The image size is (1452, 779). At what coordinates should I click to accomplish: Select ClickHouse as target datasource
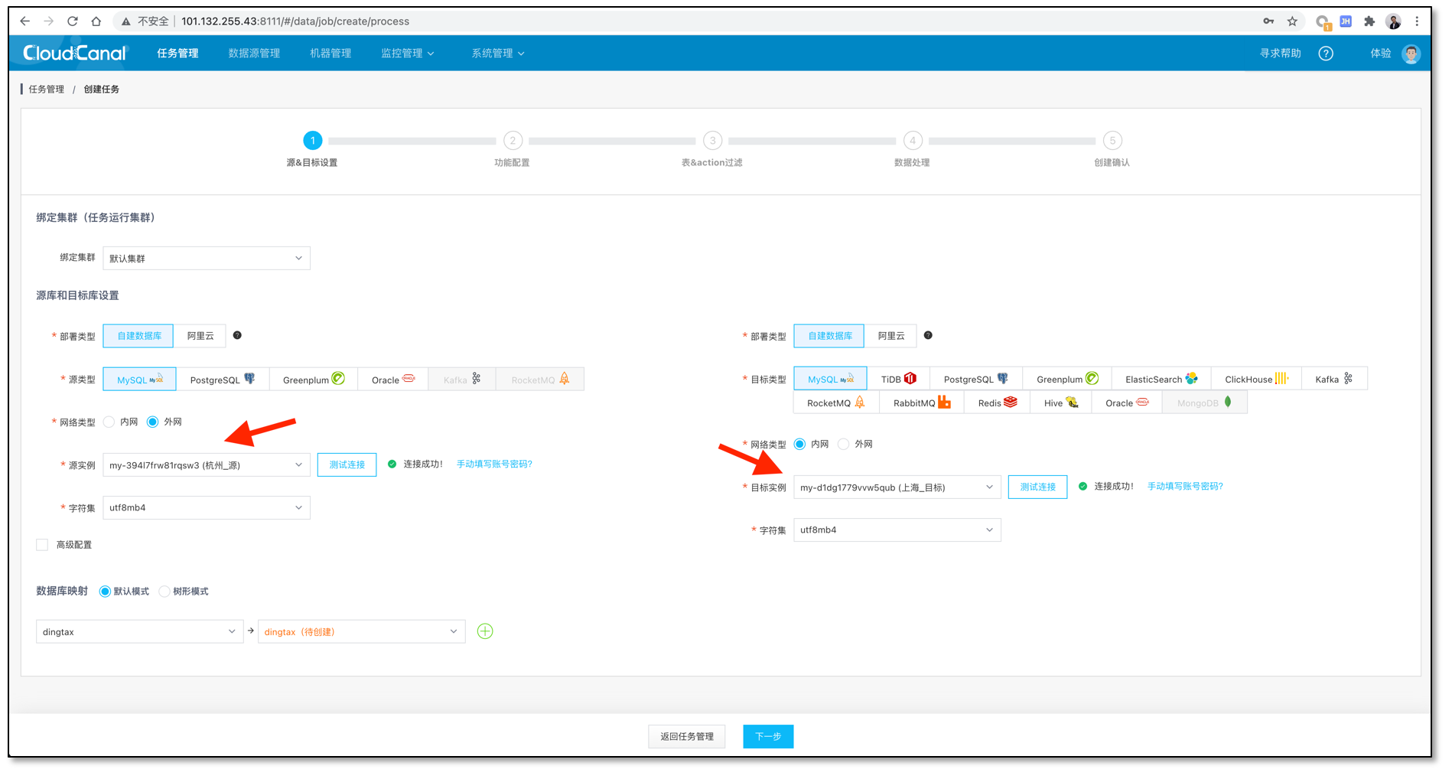point(1255,378)
